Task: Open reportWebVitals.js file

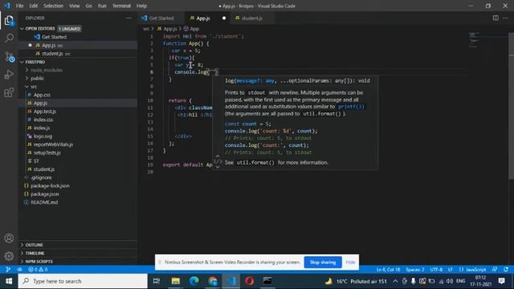Action: click(53, 144)
